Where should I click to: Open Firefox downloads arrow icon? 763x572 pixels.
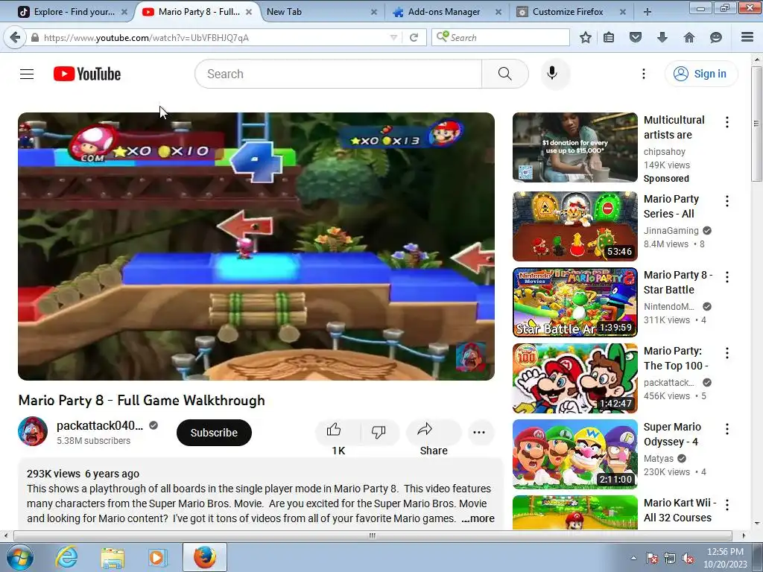662,37
